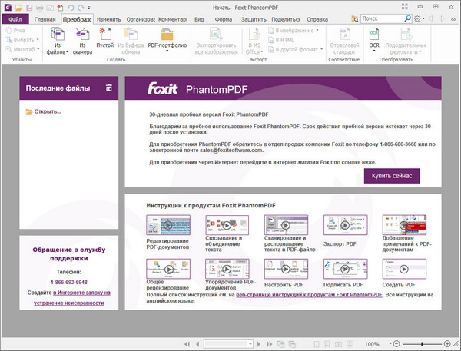
Task: Open the 'Экспорт PDF' tutorial thumbnail
Action: click(x=343, y=225)
